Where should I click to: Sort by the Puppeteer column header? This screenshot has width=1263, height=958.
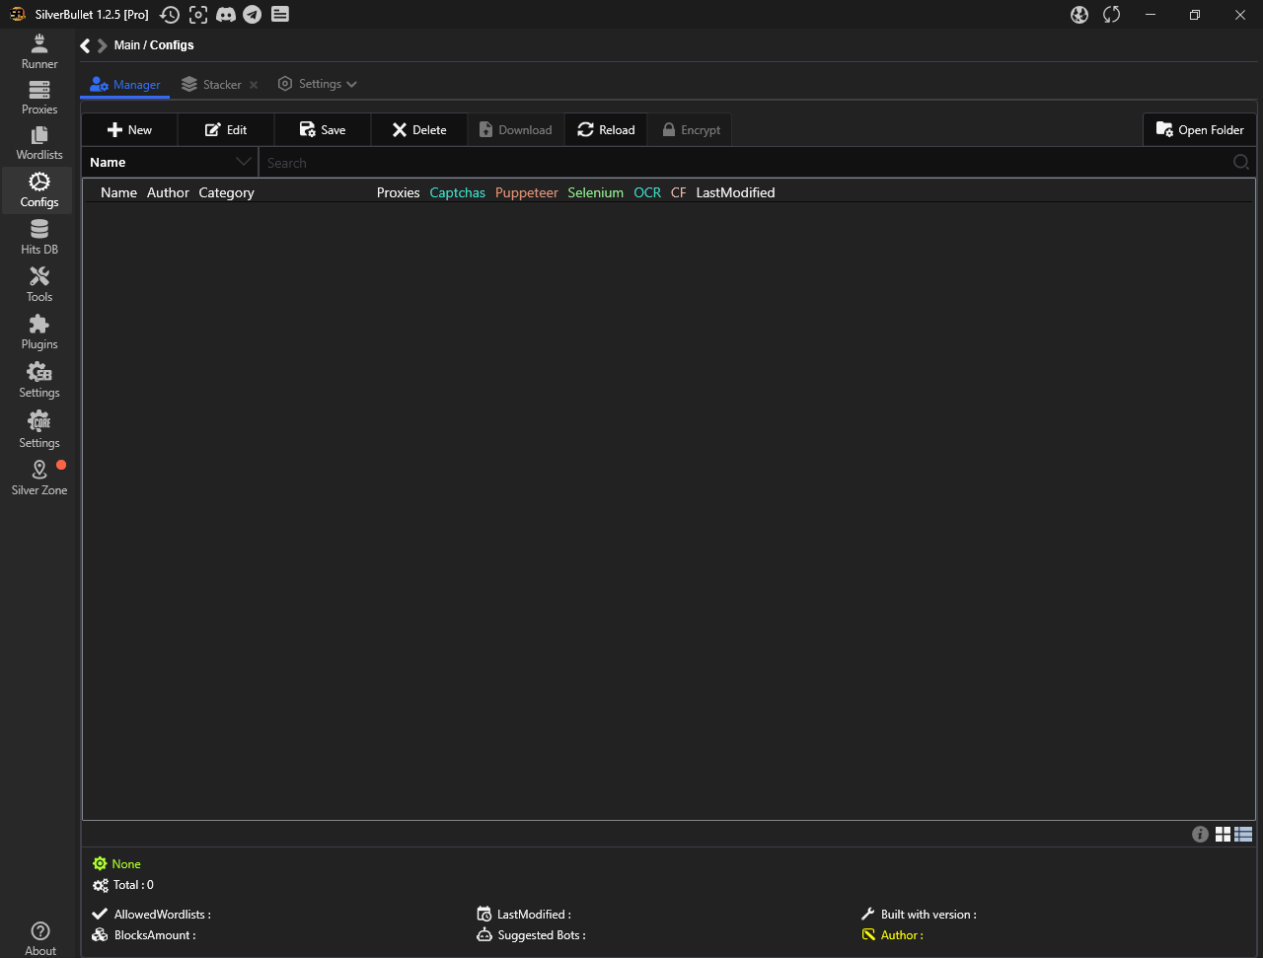pyautogui.click(x=526, y=192)
